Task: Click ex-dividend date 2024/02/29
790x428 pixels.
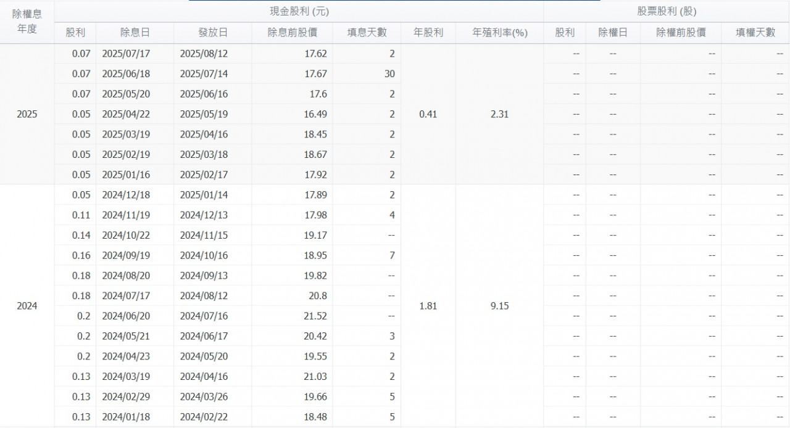Action: [126, 397]
